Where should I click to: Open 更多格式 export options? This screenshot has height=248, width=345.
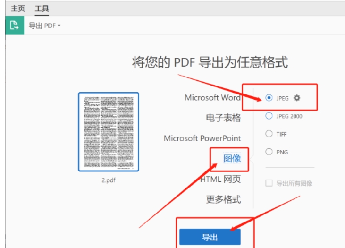223,199
